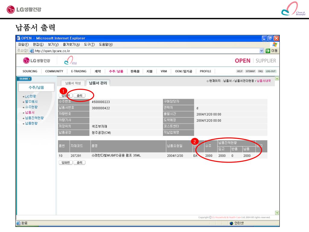Click the Internet Explorer title bar icon
The height and width of the screenshot is (232, 309).
pyautogui.click(x=18, y=38)
